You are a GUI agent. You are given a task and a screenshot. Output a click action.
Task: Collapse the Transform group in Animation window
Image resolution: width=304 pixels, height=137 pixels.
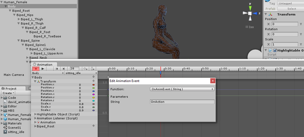(35, 81)
